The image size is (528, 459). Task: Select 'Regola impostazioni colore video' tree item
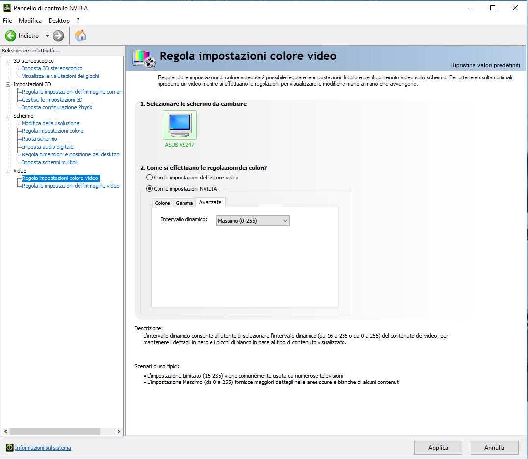pyautogui.click(x=61, y=178)
